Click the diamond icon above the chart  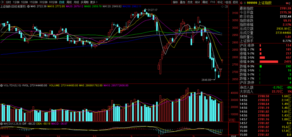click(x=222, y=6)
